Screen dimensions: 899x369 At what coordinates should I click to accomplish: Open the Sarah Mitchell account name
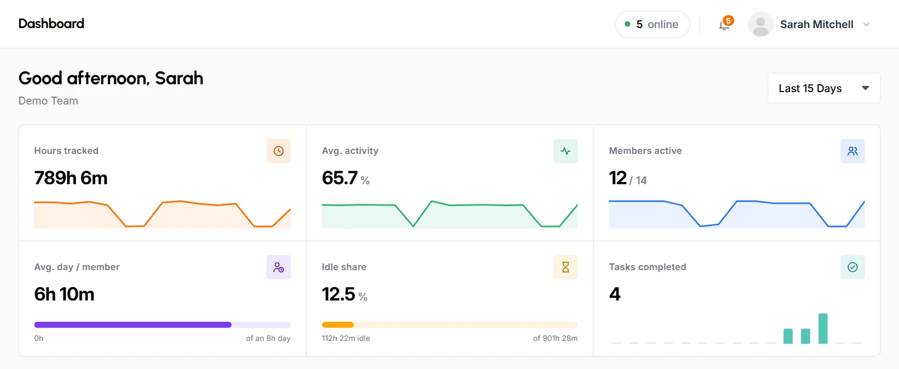[816, 25]
